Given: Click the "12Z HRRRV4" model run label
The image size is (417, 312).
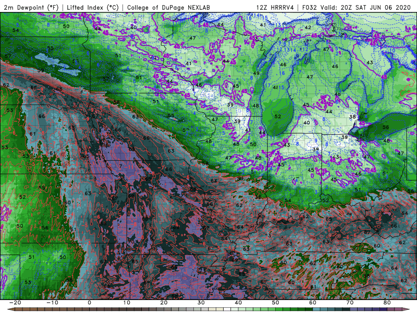Looking at the screenshot, I should 275,8.
